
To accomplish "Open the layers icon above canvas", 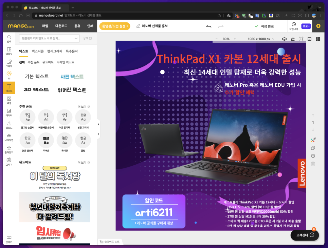I will tap(284, 39).
